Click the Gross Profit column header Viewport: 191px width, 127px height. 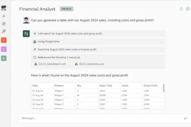pos(150,86)
